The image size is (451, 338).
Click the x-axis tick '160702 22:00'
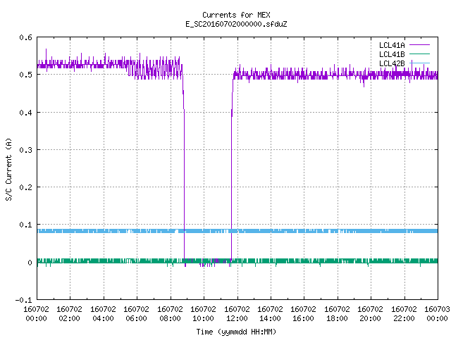tap(404, 314)
